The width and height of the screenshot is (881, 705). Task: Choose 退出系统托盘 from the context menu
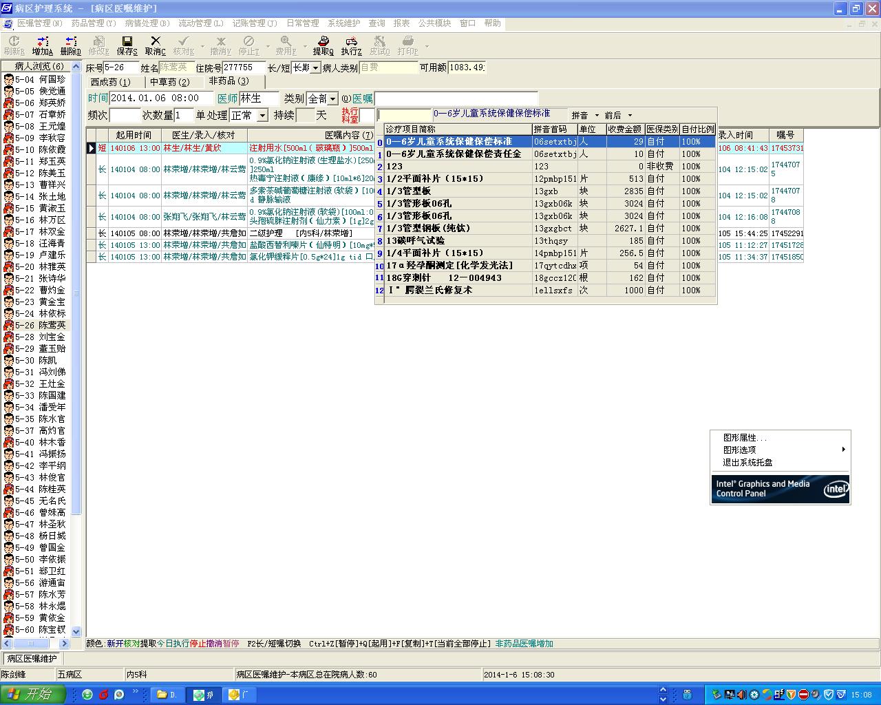(747, 463)
